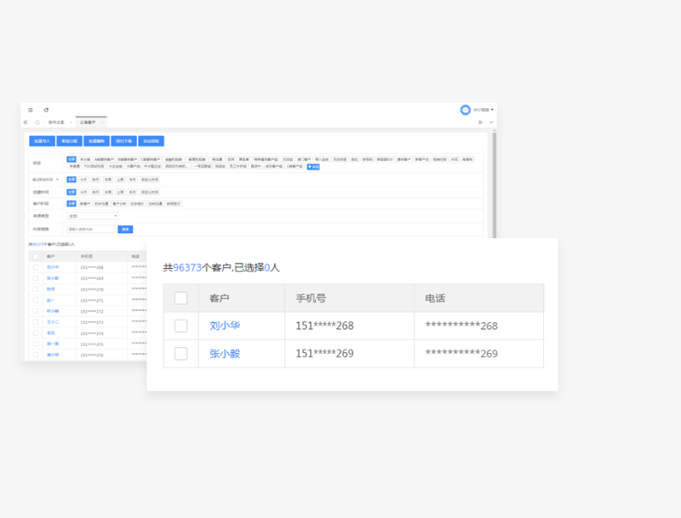The image size is (681, 518).
Task: Tick the checkbox beside 张小毅 in enlarged table
Action: (x=180, y=354)
